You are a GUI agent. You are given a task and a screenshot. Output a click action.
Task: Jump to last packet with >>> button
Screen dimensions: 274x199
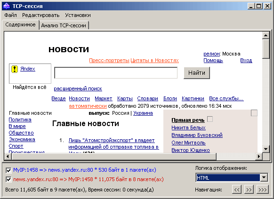263,190
